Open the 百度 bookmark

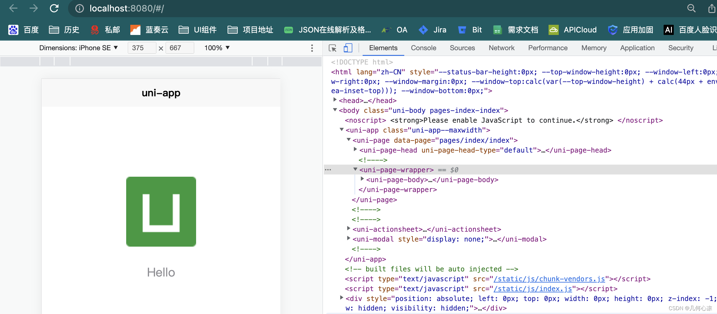pos(23,30)
